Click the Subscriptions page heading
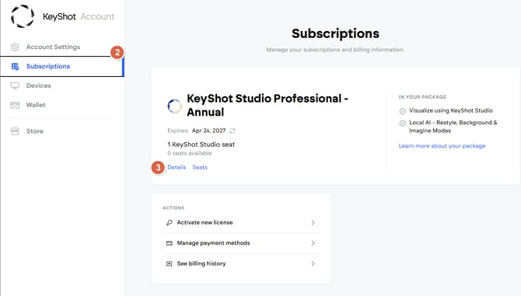The height and width of the screenshot is (296, 521). [x=335, y=33]
